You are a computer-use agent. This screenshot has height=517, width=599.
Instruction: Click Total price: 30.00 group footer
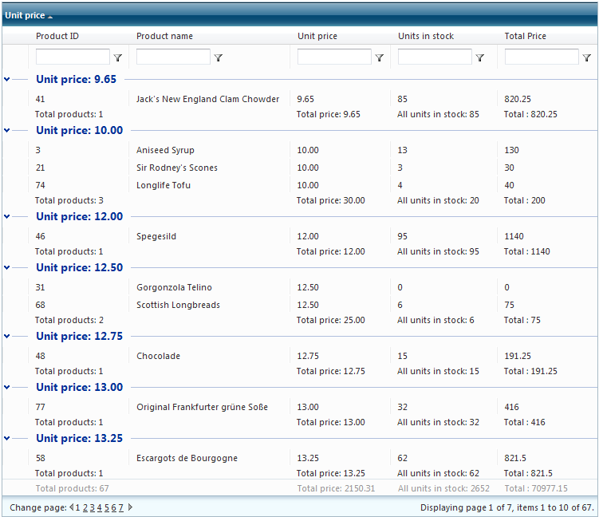(331, 200)
